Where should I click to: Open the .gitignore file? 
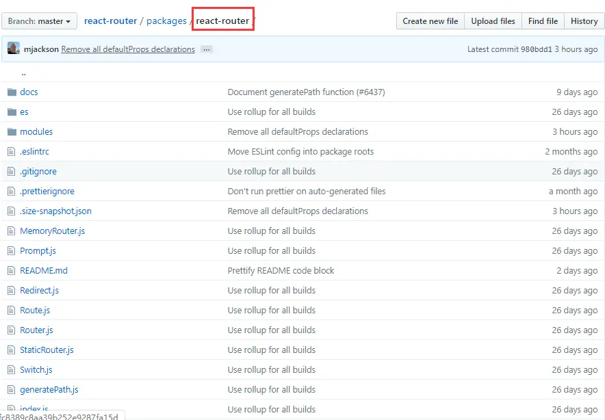pos(38,172)
